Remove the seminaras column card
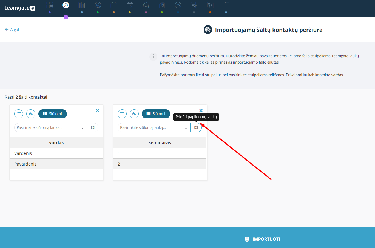 pyautogui.click(x=201, y=110)
